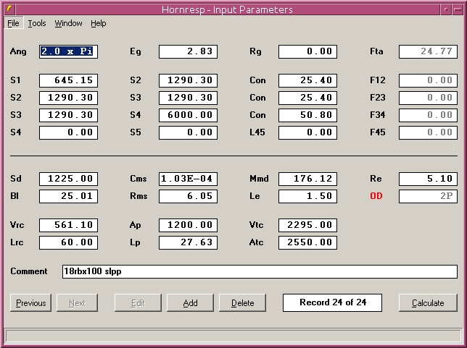Click the Hornresp icon in the title bar
The image size is (467, 348).
click(x=9, y=9)
